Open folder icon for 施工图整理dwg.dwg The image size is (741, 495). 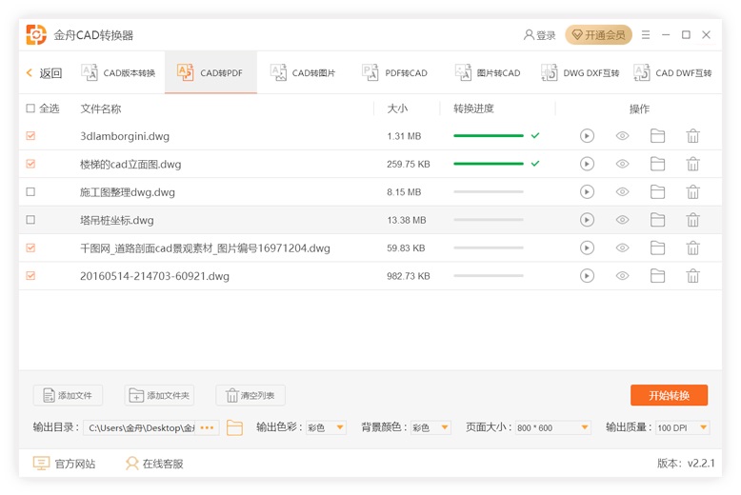(657, 191)
